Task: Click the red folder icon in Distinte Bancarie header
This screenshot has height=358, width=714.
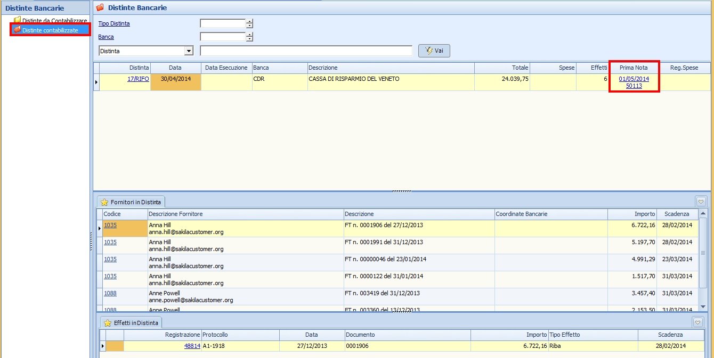Action: click(100, 8)
